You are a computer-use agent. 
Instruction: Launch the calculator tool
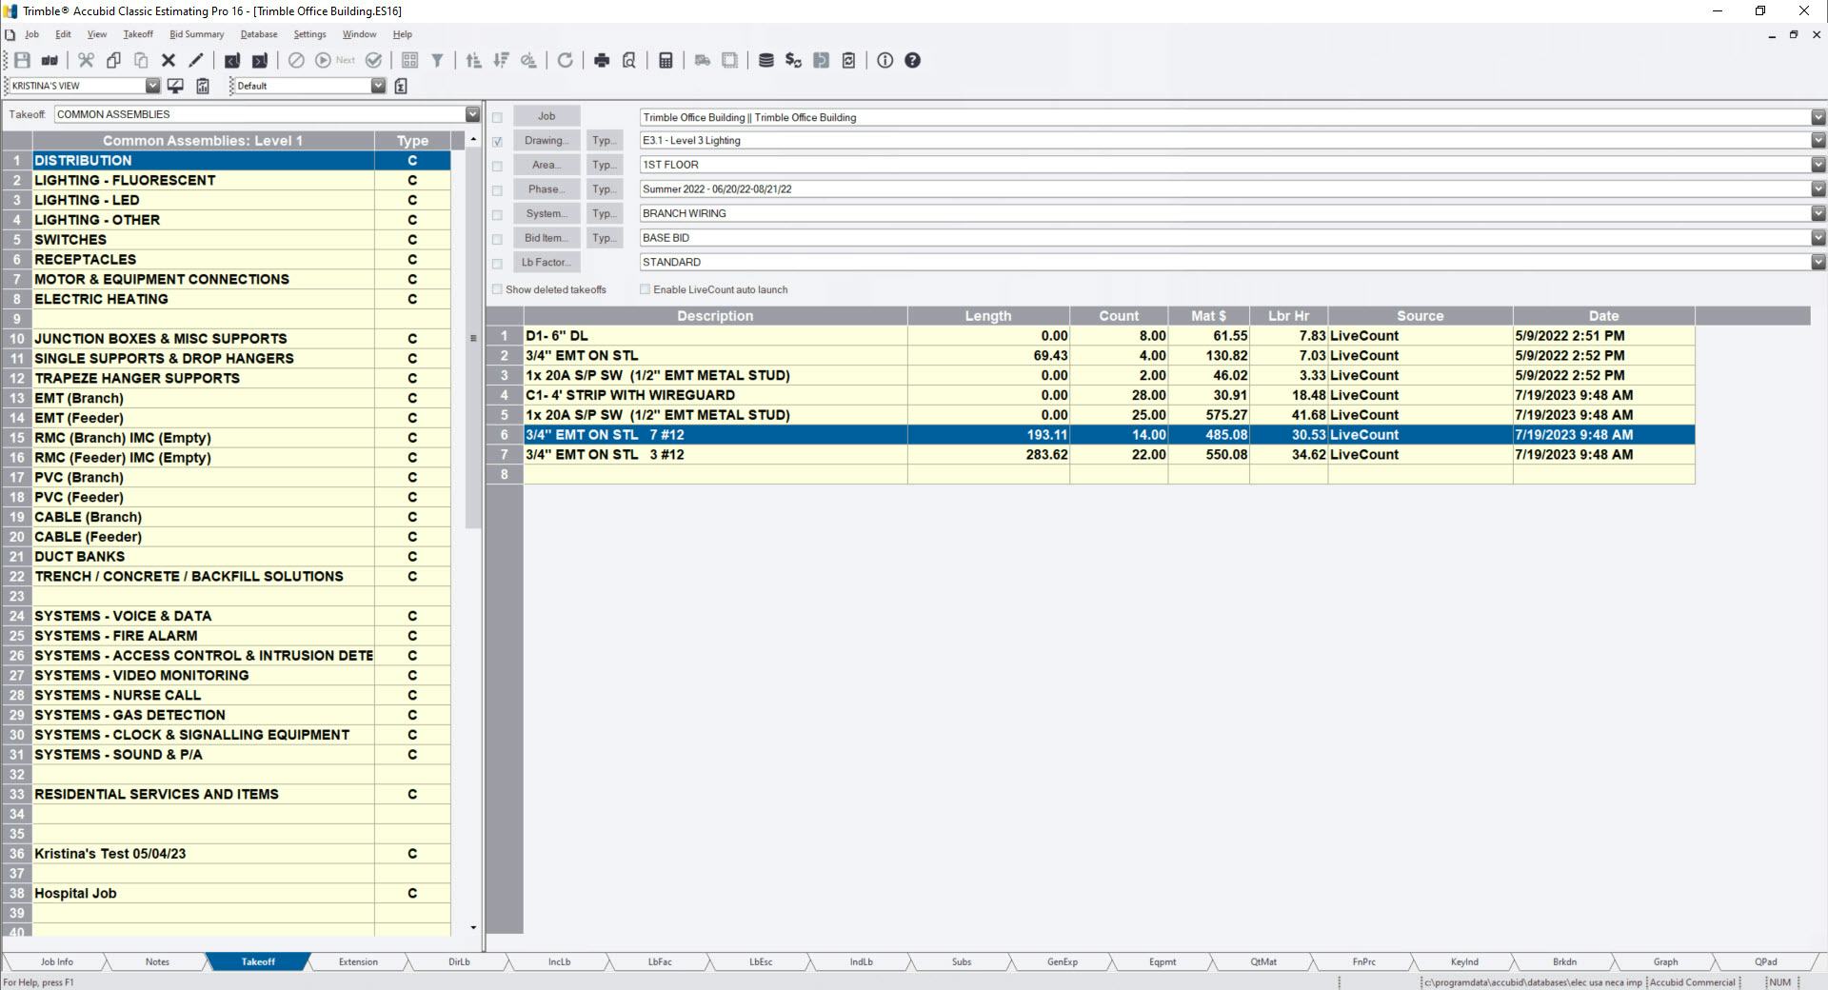[x=665, y=60]
